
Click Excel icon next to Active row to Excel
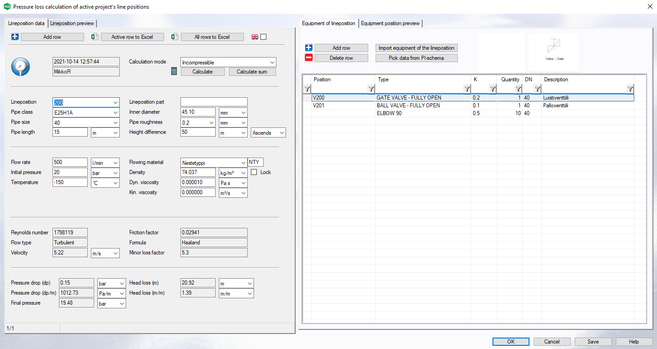point(95,37)
